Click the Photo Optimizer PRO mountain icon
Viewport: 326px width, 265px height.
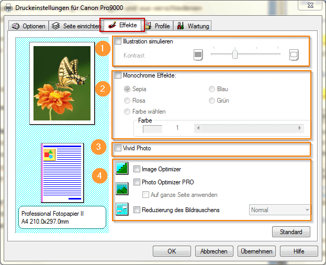[x=122, y=189]
